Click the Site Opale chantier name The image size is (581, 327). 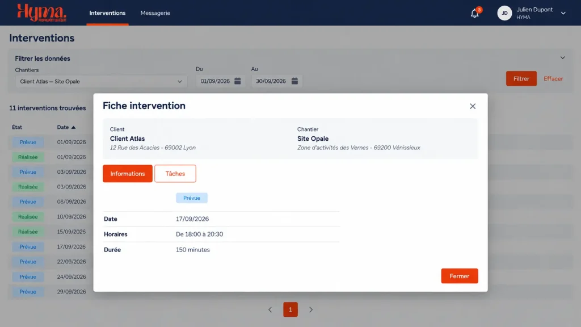[313, 139]
